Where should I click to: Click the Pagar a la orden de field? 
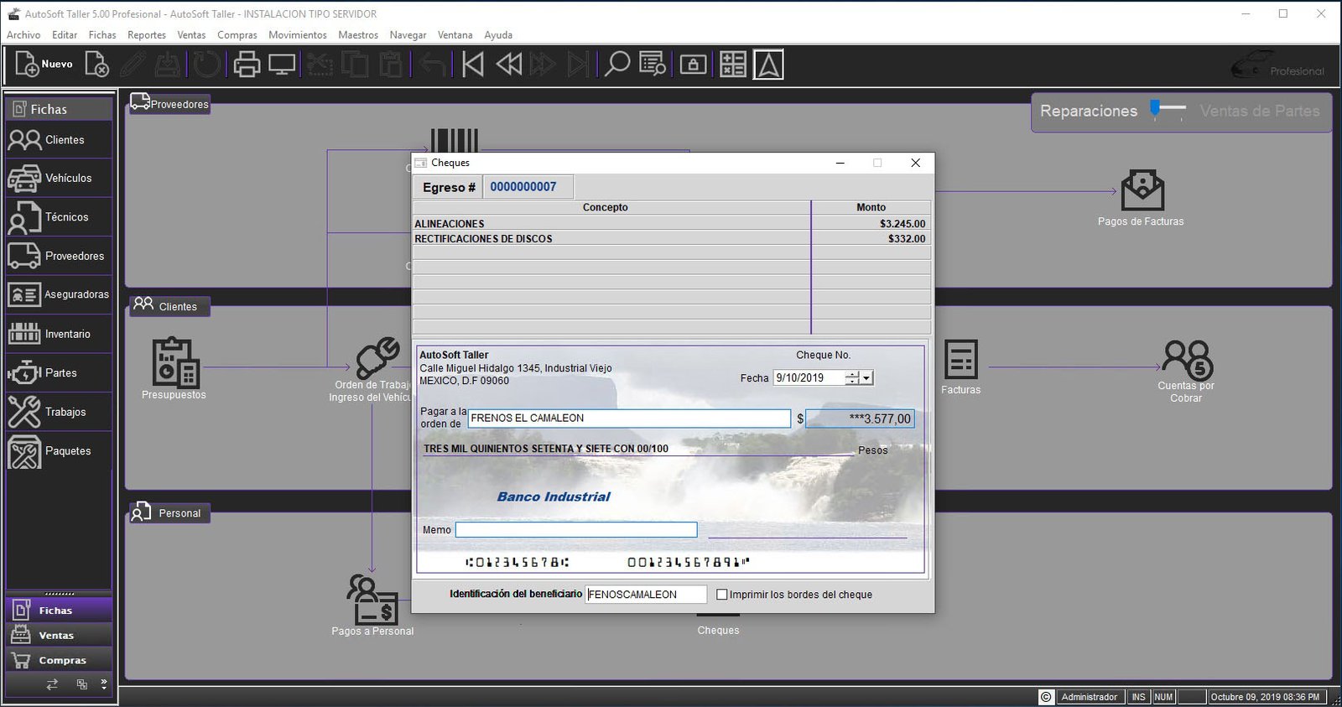628,418
